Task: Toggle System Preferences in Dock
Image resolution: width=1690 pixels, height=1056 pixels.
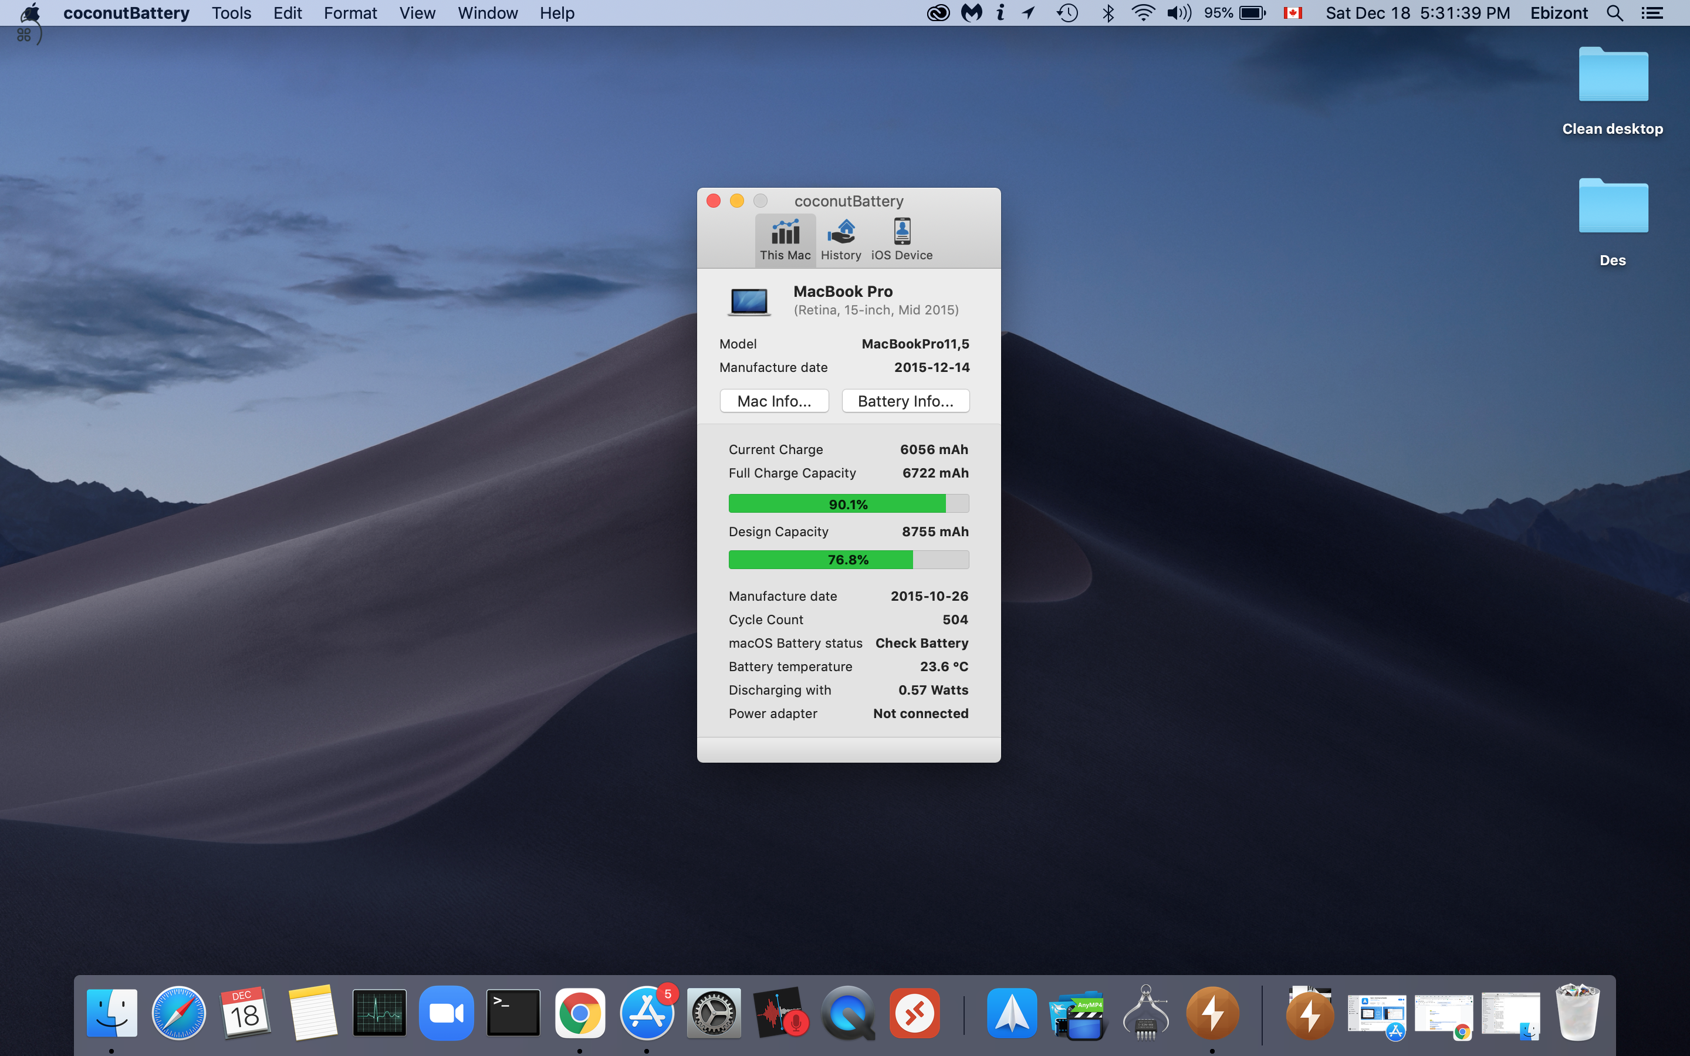Action: (713, 1012)
